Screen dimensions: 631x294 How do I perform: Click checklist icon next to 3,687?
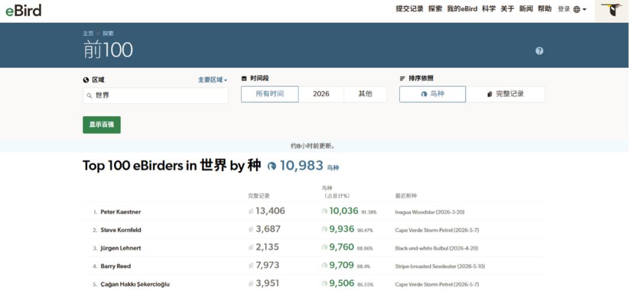[x=251, y=229]
